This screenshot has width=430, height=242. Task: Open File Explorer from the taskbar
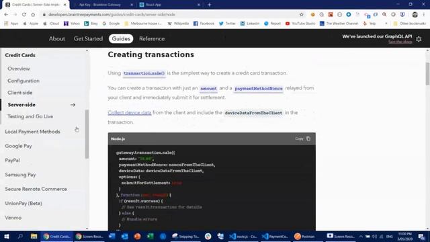(x=34, y=236)
